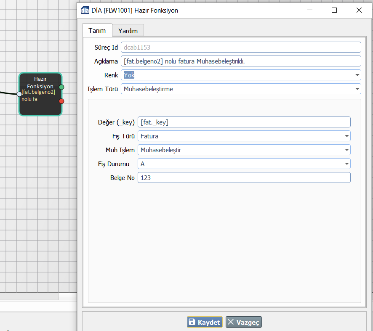This screenshot has width=373, height=331.
Task: Click the Belge No input field
Action: click(x=244, y=178)
